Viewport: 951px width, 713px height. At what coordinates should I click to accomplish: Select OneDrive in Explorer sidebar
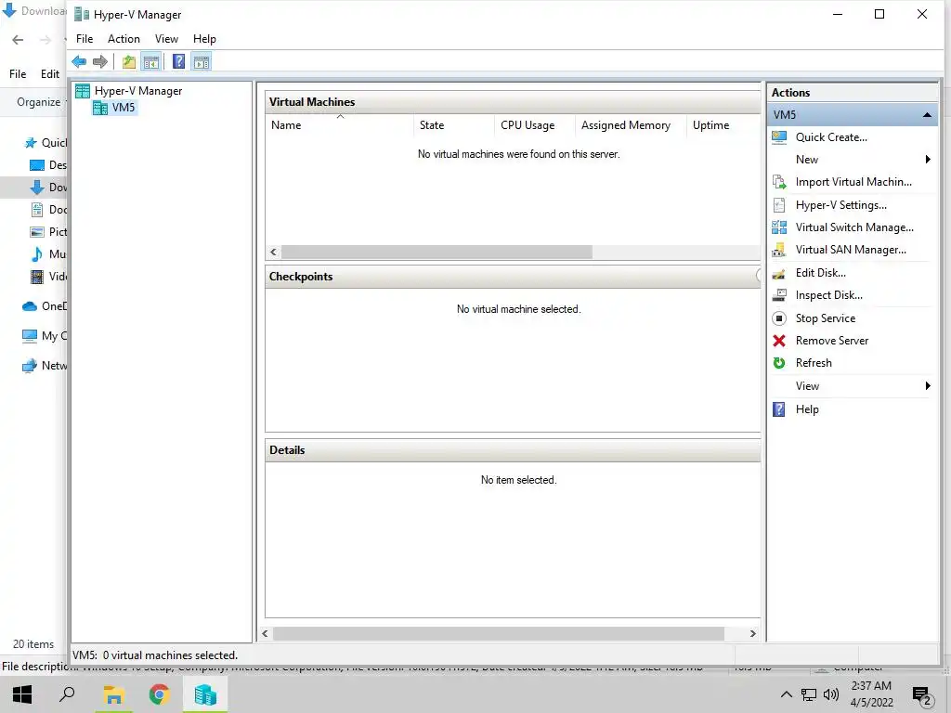(45, 306)
